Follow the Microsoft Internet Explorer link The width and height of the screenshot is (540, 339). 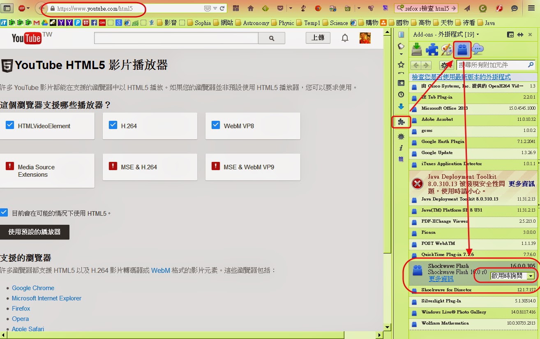(x=46, y=298)
